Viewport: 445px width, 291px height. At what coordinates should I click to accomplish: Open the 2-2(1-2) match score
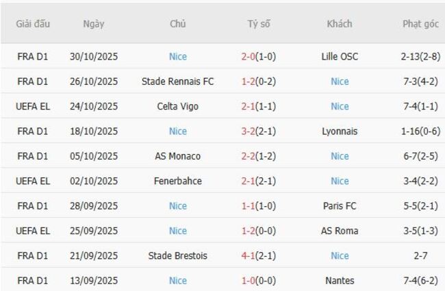coord(259,156)
